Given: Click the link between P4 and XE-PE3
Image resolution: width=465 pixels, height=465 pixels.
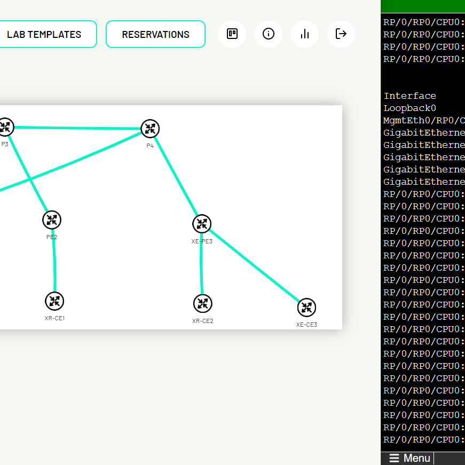Looking at the screenshot, I should point(176,177).
